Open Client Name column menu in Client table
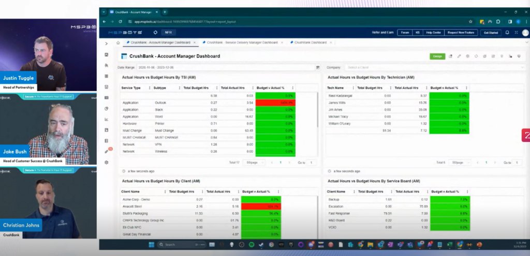The height and width of the screenshot is (256, 530). click(x=165, y=191)
